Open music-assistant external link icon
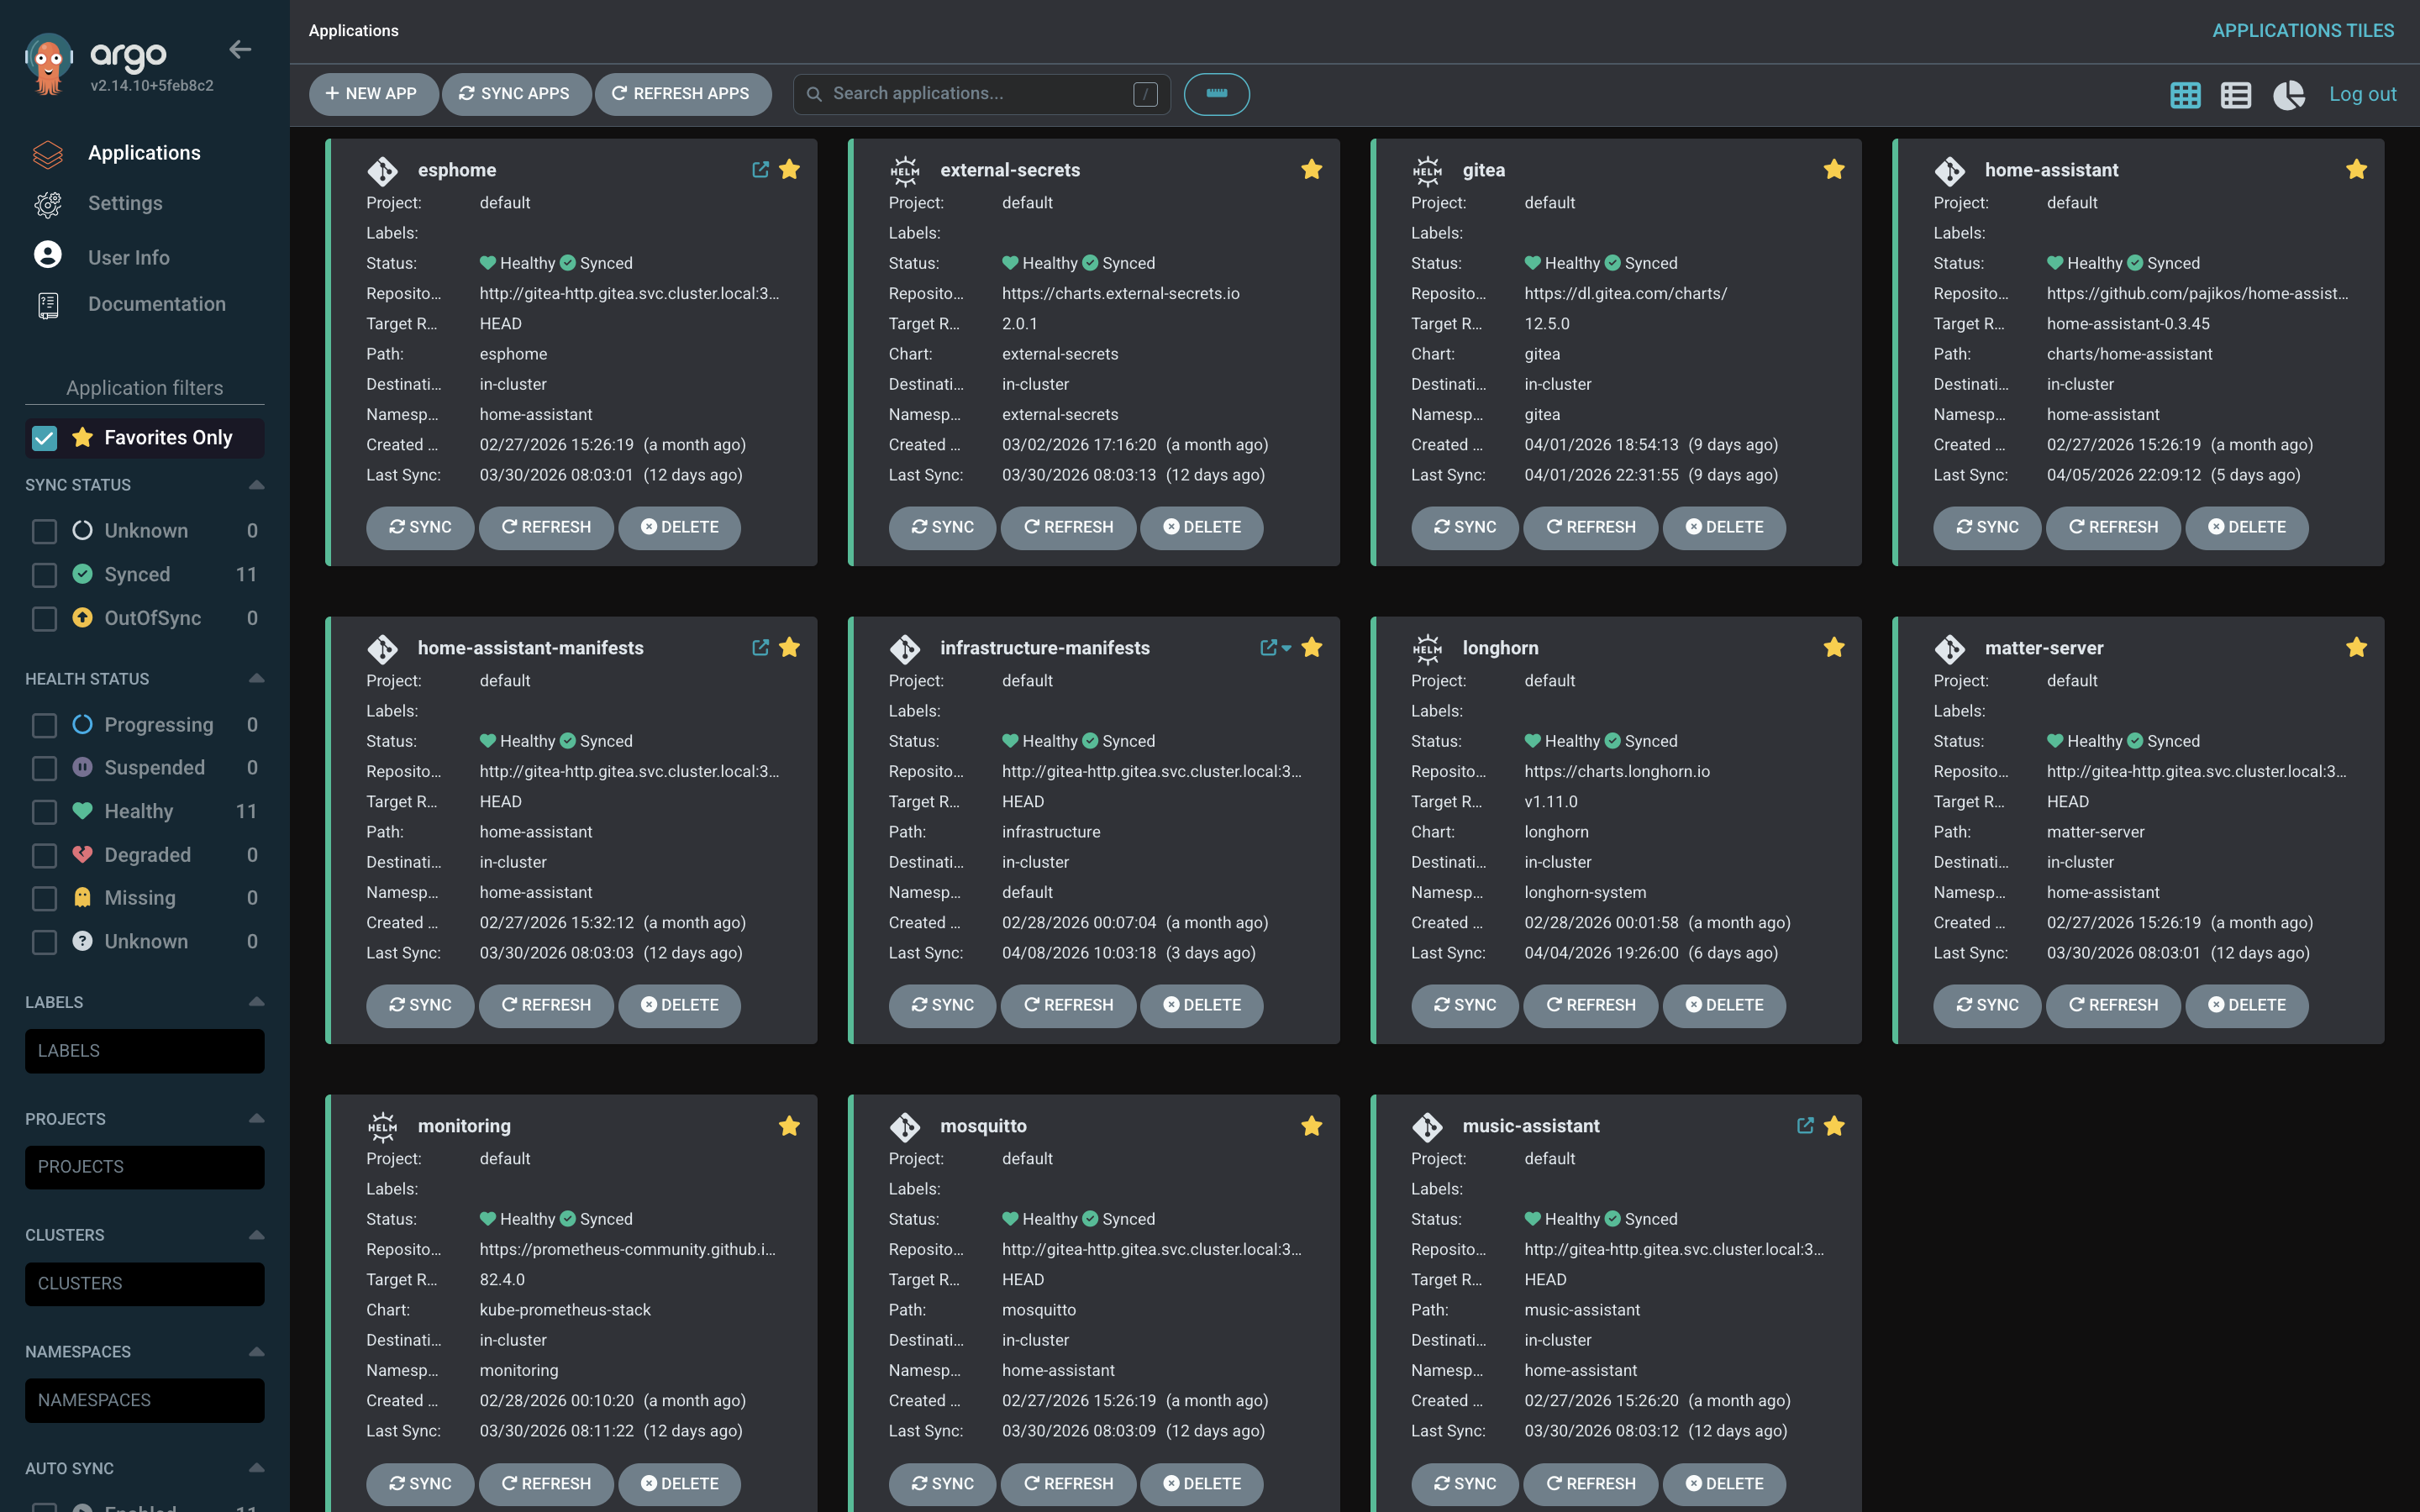 (1805, 1126)
